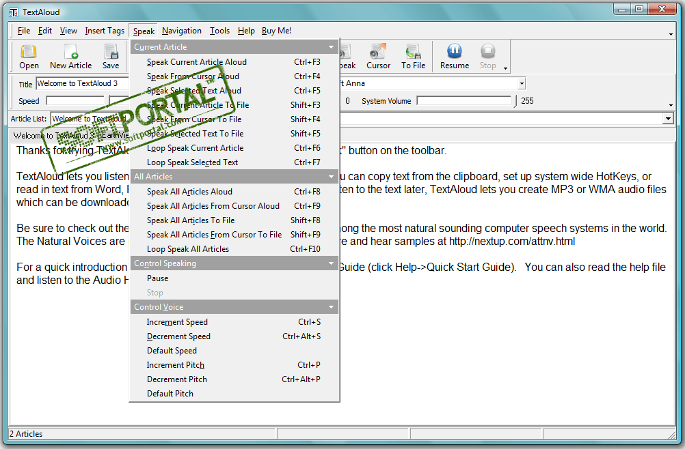685x449 pixels.
Task: Open the Insert Tags menu
Action: coord(105,31)
